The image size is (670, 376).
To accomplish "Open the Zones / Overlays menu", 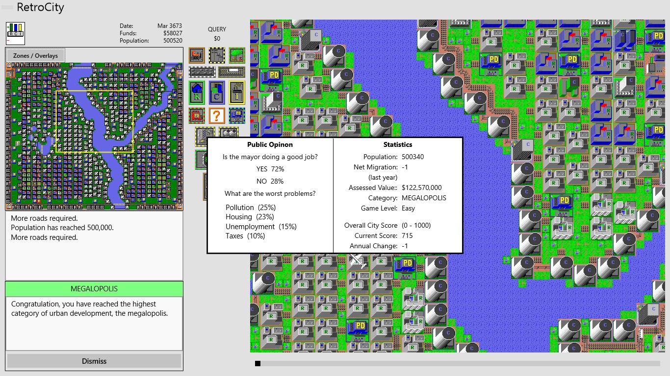I will [x=35, y=55].
